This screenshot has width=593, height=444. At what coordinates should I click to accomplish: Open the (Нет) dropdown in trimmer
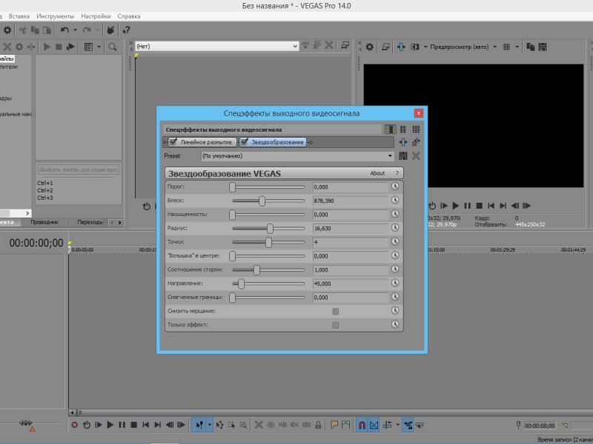[217, 47]
